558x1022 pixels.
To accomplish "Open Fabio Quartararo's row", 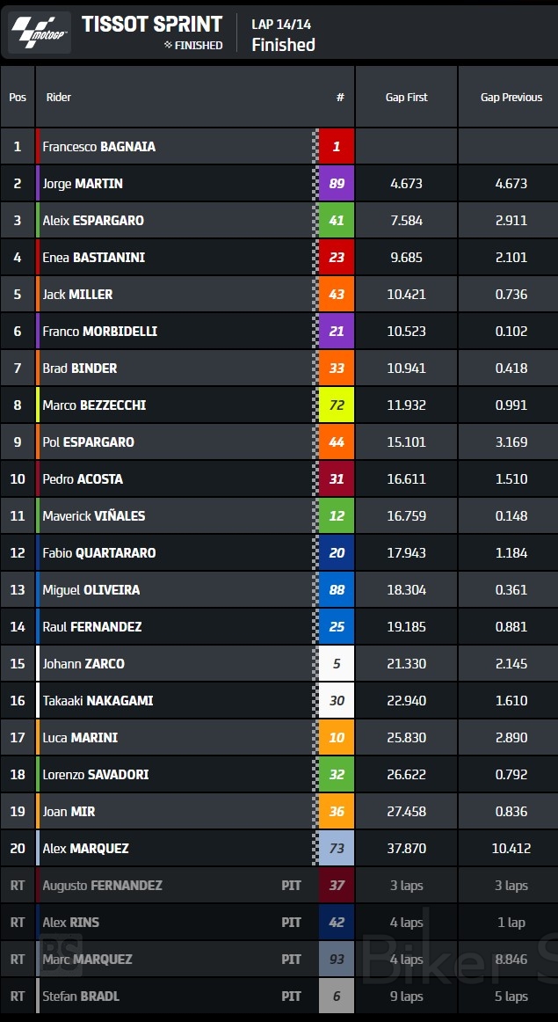I will [99, 553].
